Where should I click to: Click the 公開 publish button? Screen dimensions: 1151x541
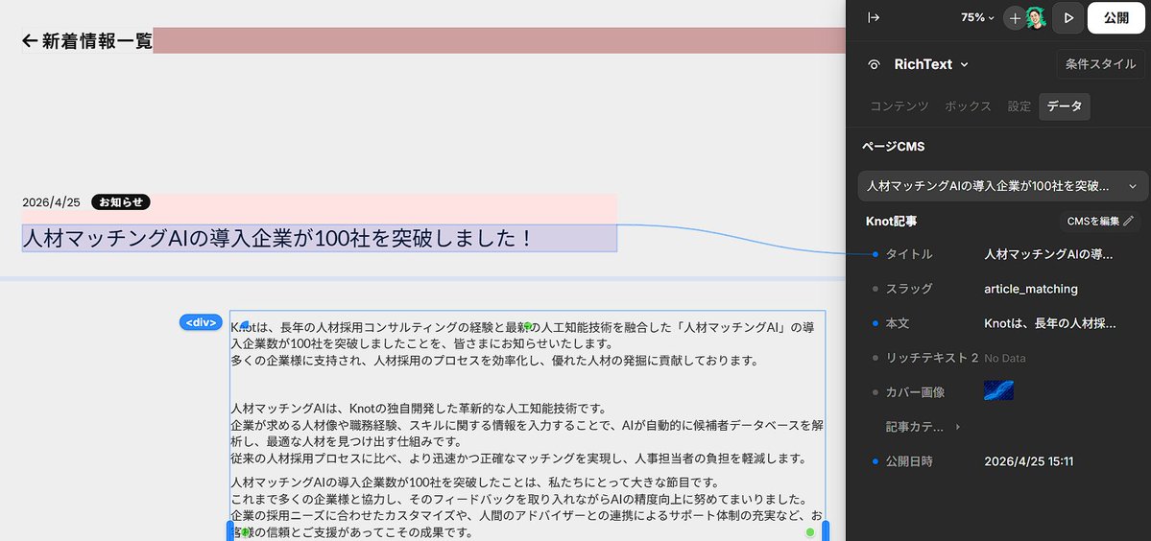click(x=1115, y=17)
